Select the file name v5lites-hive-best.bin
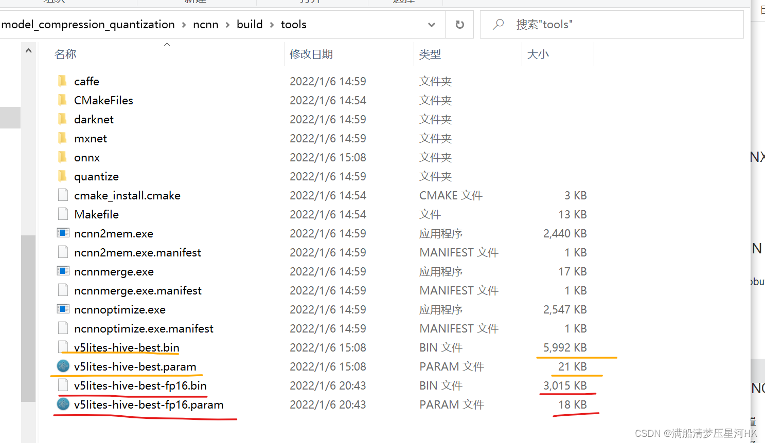Viewport: 765px width, 443px height. [127, 347]
